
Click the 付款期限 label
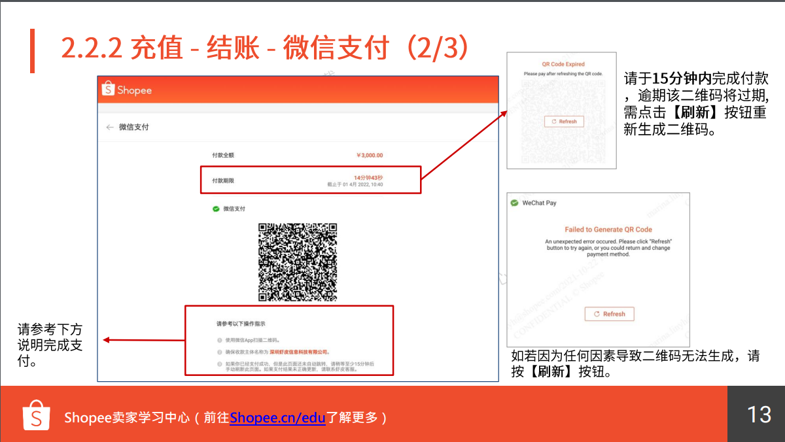[x=222, y=180]
